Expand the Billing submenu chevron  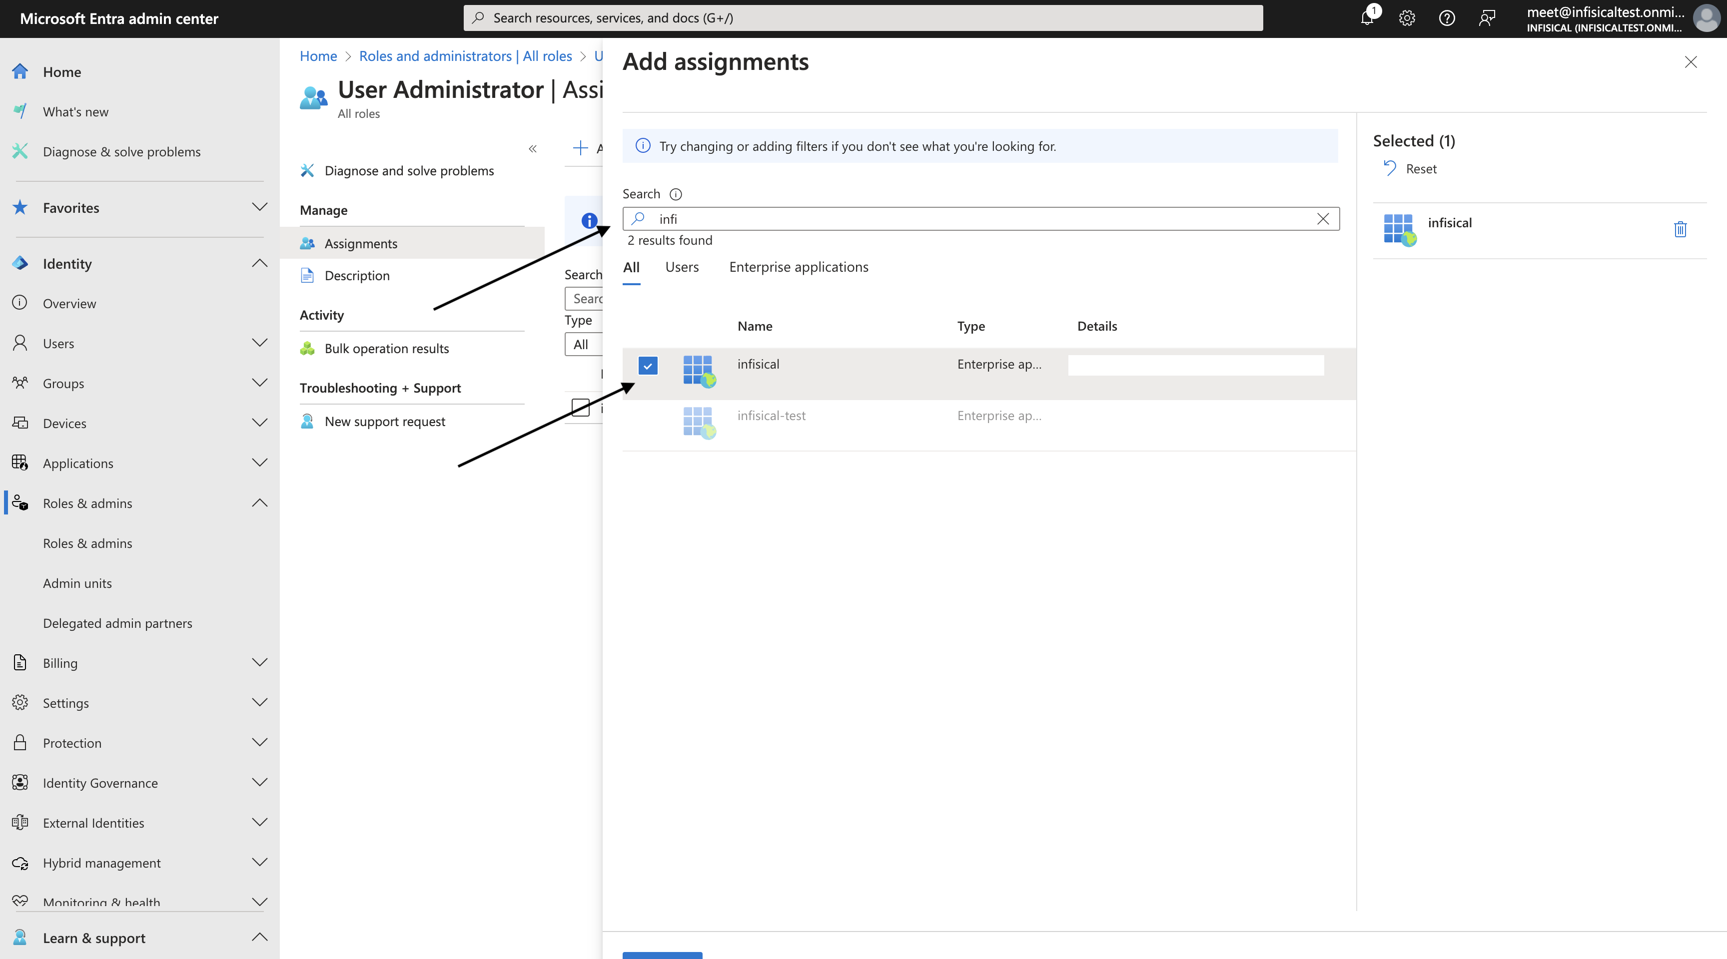[x=259, y=663]
